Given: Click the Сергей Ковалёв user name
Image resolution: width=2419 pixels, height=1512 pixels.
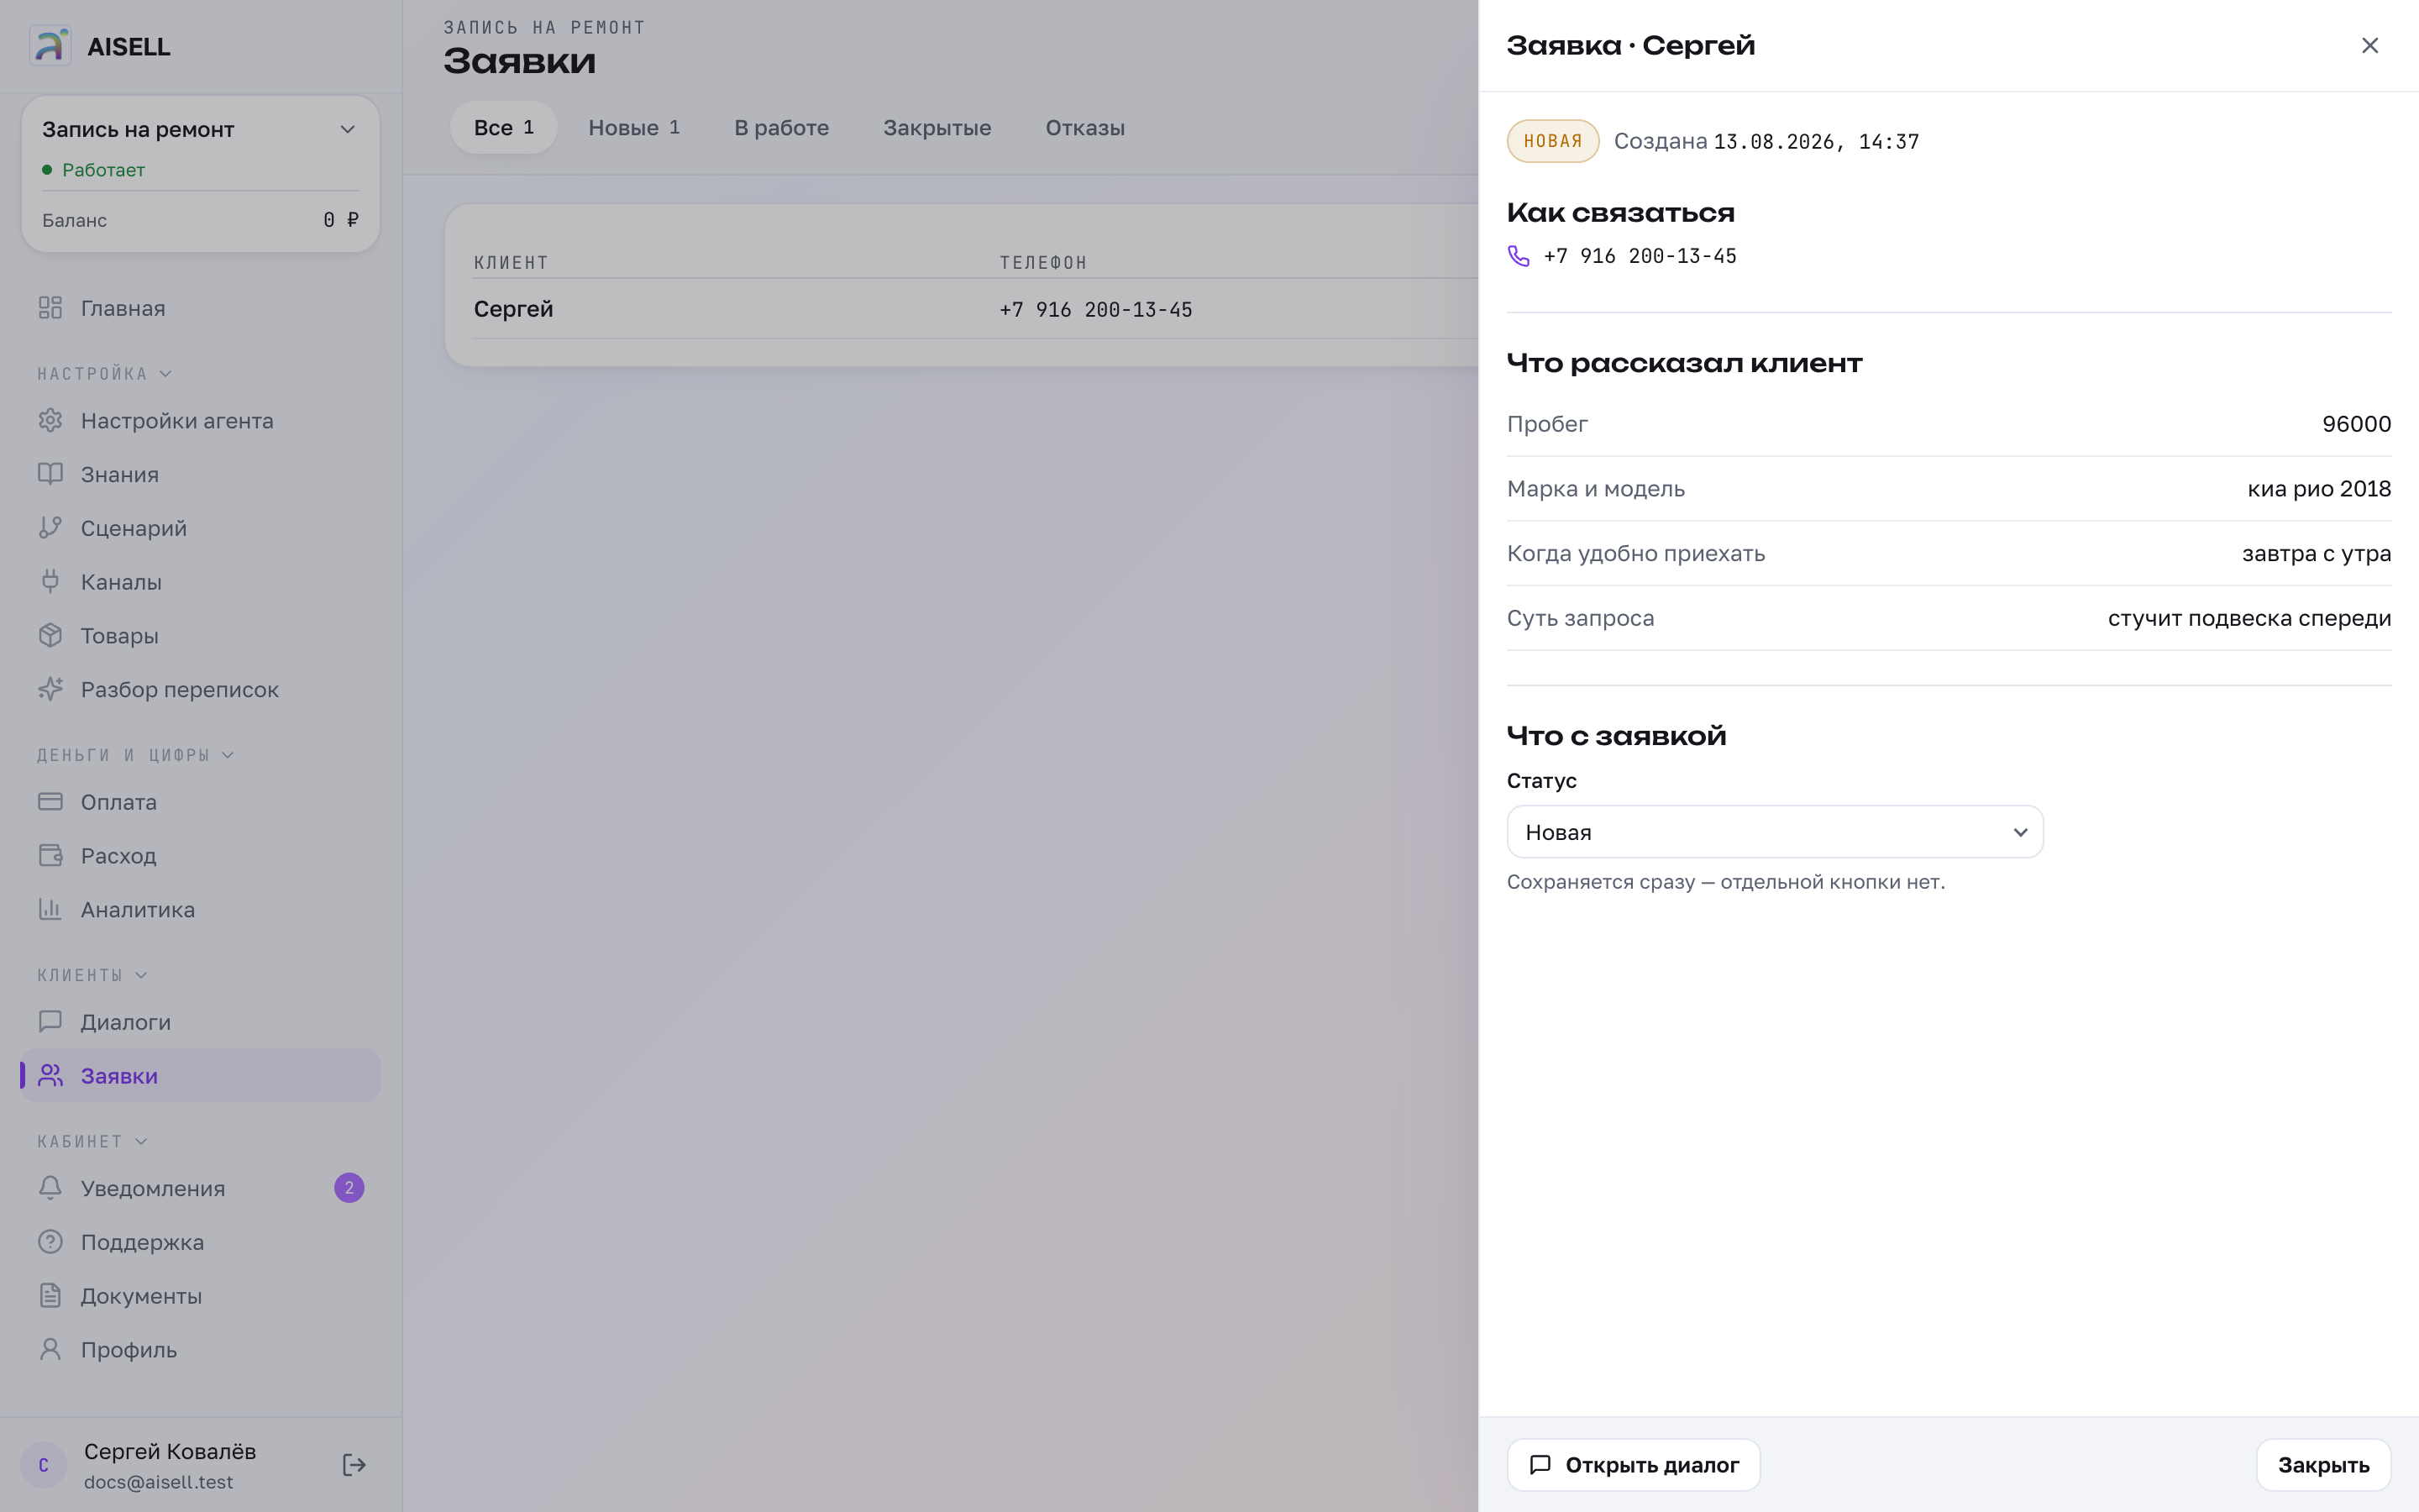Looking at the screenshot, I should click(170, 1451).
